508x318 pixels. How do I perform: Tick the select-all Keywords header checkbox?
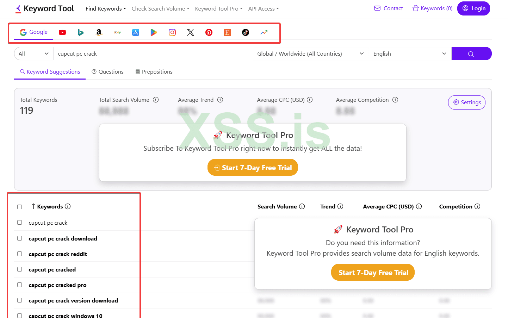(x=20, y=207)
